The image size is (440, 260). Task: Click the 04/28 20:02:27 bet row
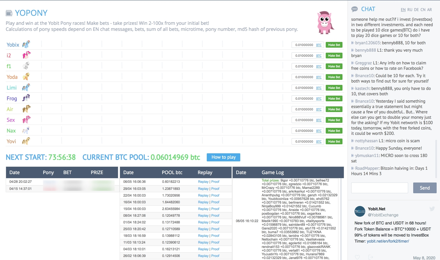pyautogui.click(x=63, y=182)
